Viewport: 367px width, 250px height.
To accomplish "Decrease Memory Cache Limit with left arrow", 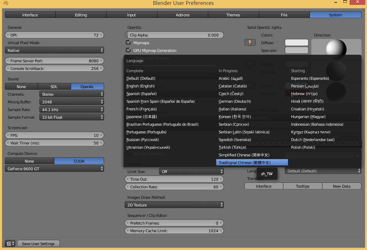I will [127, 231].
